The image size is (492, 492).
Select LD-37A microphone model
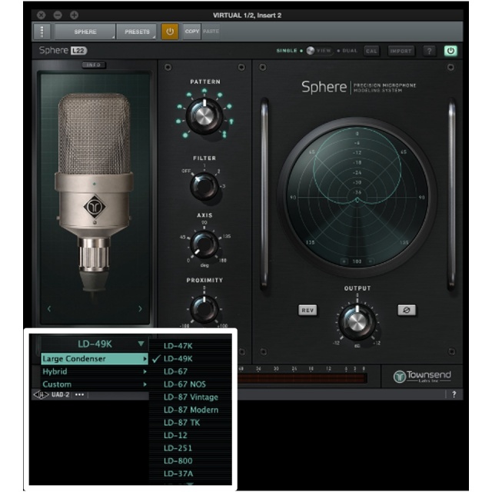click(178, 474)
